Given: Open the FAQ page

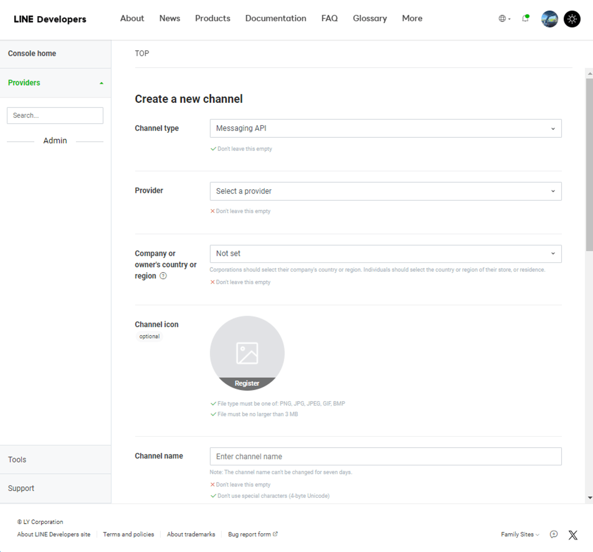Looking at the screenshot, I should pyautogui.click(x=330, y=18).
